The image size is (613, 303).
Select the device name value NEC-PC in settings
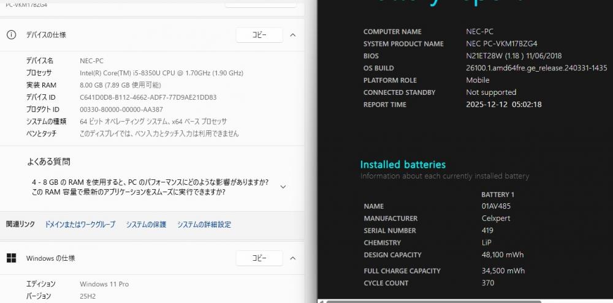coord(91,61)
